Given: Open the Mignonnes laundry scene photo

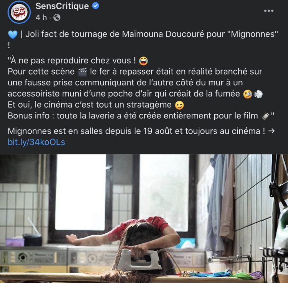Looking at the screenshot, I should coord(144,218).
